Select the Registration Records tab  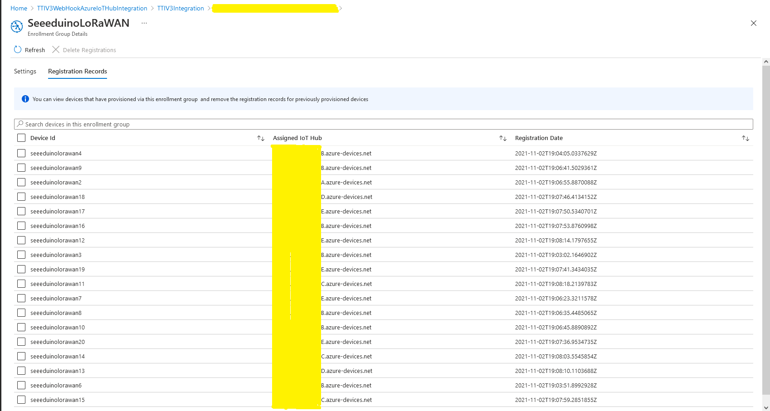tap(78, 72)
